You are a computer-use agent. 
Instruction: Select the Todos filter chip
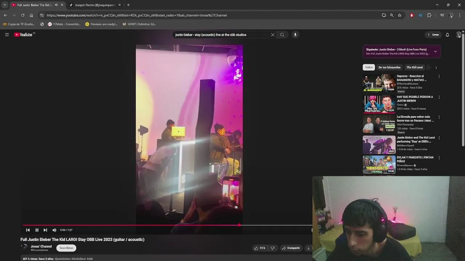369,67
